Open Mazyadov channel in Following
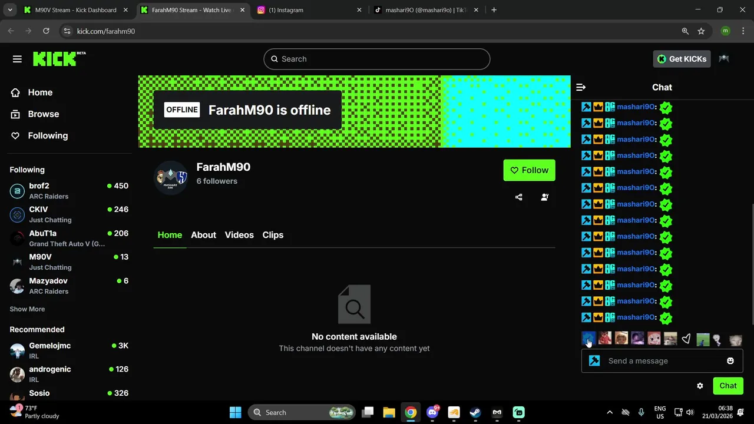Screen dimensions: 754x424 (x=69, y=286)
